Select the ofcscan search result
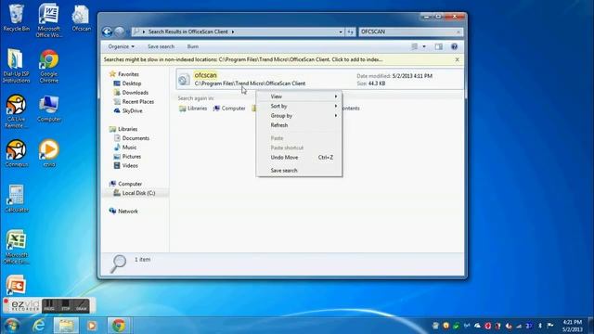 (319, 79)
